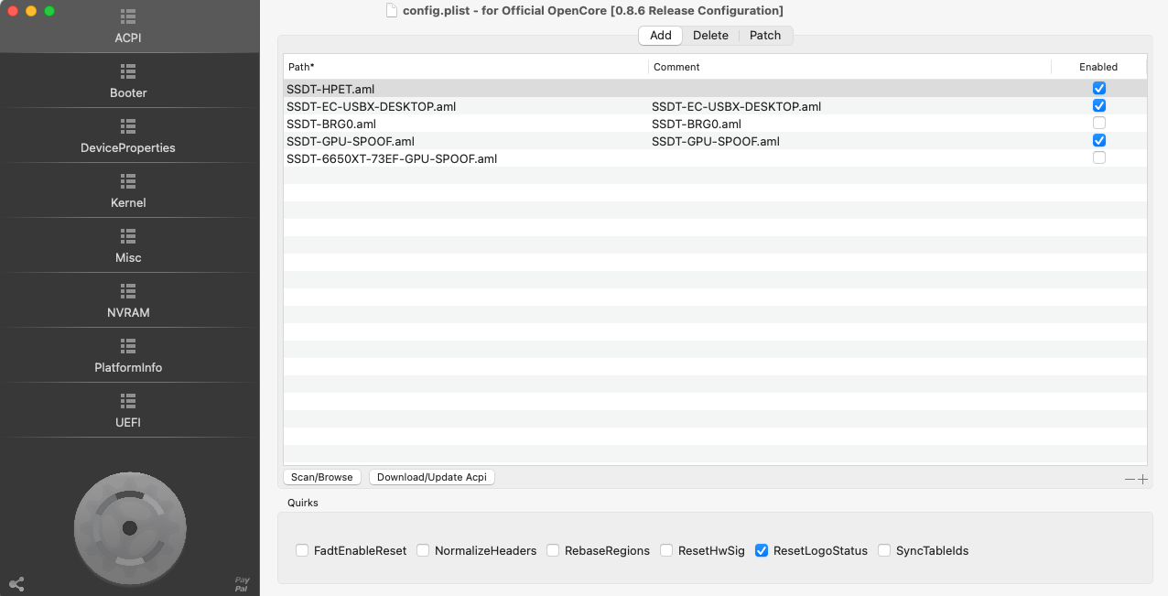1168x596 pixels.
Task: Enable the FadtEnableReset quirk
Action: 302,551
